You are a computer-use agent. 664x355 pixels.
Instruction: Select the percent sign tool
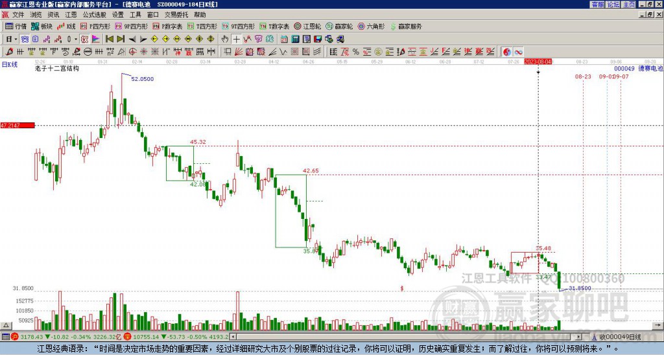point(356,52)
